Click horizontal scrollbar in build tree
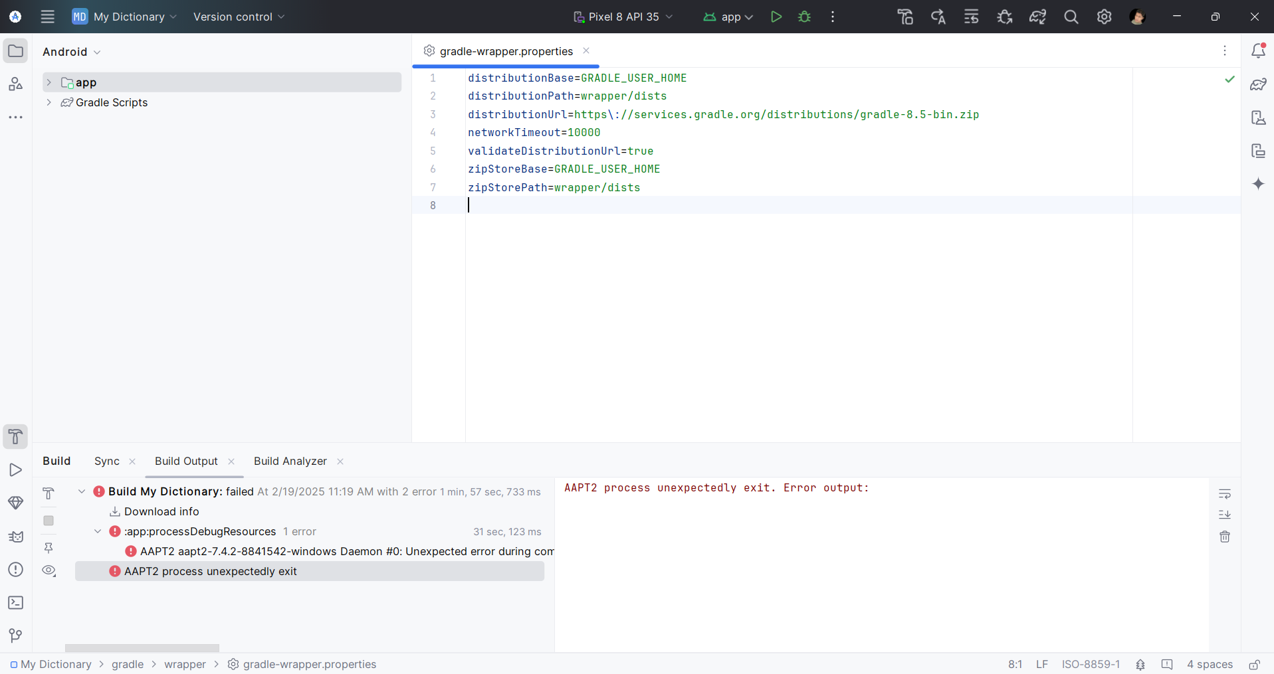 (x=142, y=647)
